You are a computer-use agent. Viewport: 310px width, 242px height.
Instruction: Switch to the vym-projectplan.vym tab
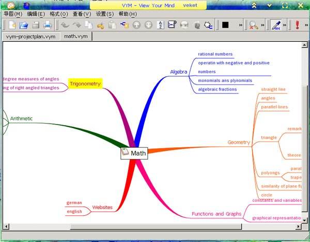coord(30,37)
